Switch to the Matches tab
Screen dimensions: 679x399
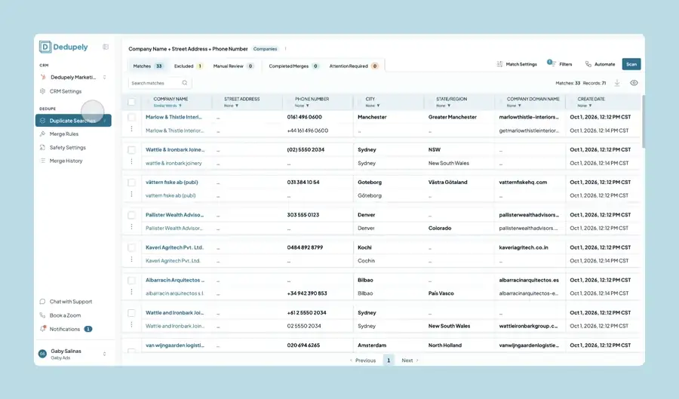[148, 66]
